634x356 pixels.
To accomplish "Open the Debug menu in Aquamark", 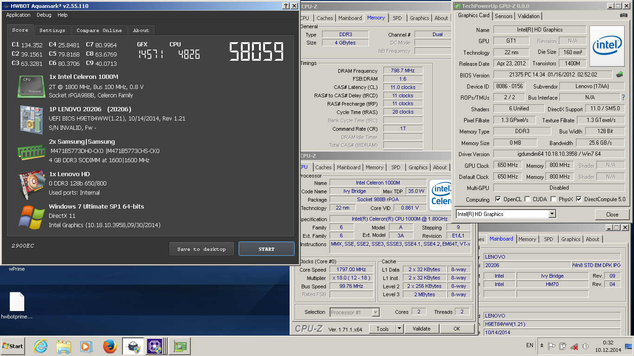I will pyautogui.click(x=44, y=15).
